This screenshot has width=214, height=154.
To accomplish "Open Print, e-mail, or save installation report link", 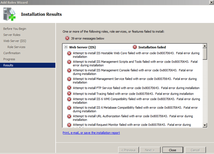I will pos(91,133).
